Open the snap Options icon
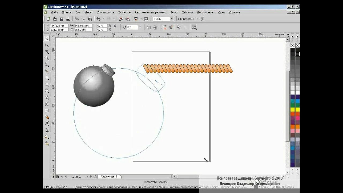Screen dimensions: 343x193 pyautogui.click(x=203, y=19)
